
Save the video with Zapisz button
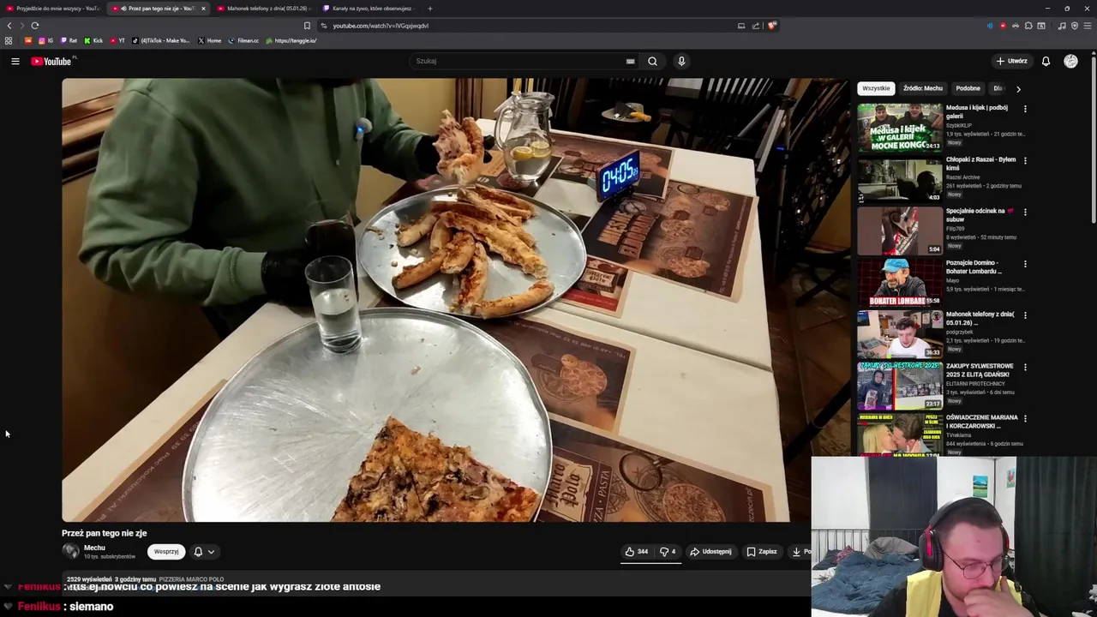tap(762, 552)
